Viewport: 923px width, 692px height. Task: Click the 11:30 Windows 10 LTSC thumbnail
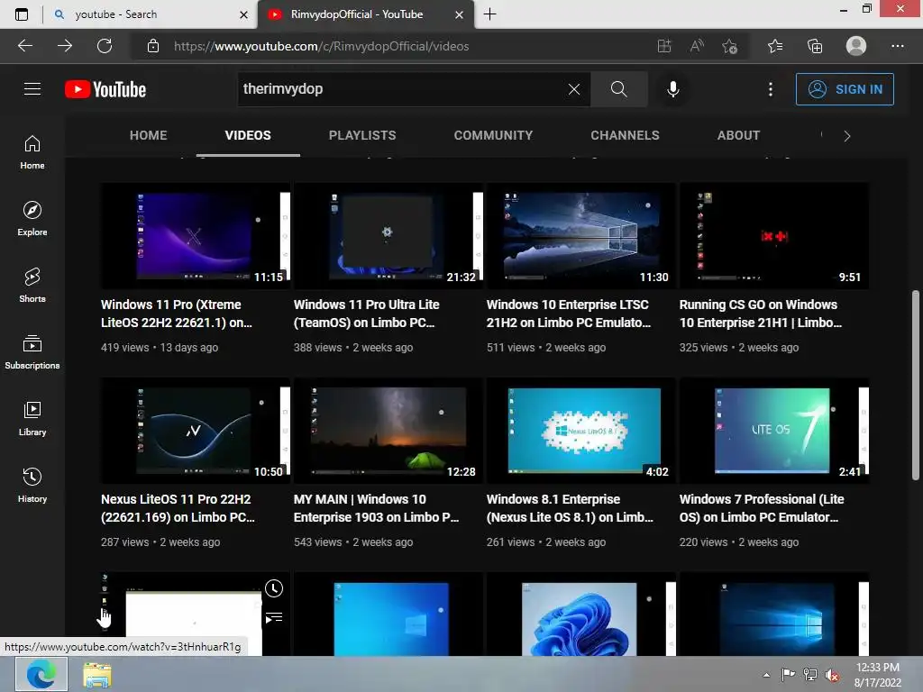coord(580,235)
